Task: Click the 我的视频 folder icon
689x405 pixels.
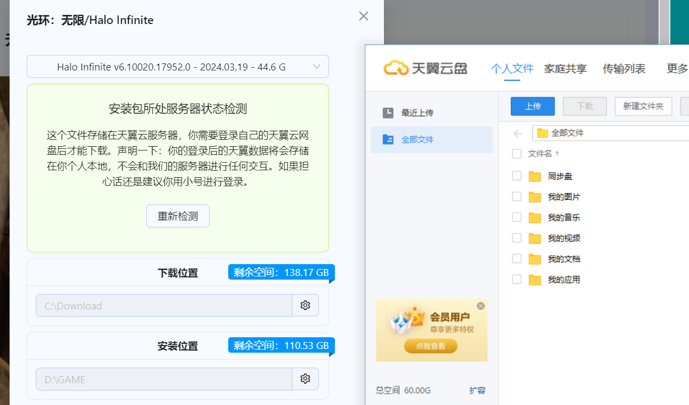Action: coord(535,238)
